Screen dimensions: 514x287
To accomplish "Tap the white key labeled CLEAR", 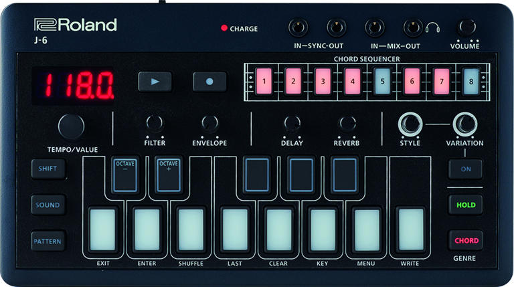I will click(279, 229).
